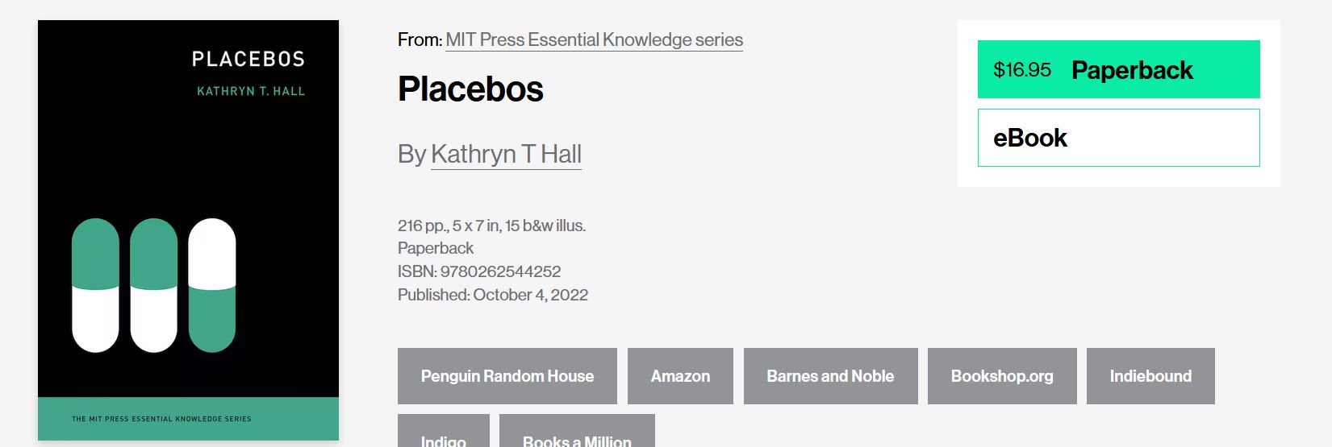The height and width of the screenshot is (447, 1332).
Task: Open the Amazon retailer link
Action: click(680, 376)
